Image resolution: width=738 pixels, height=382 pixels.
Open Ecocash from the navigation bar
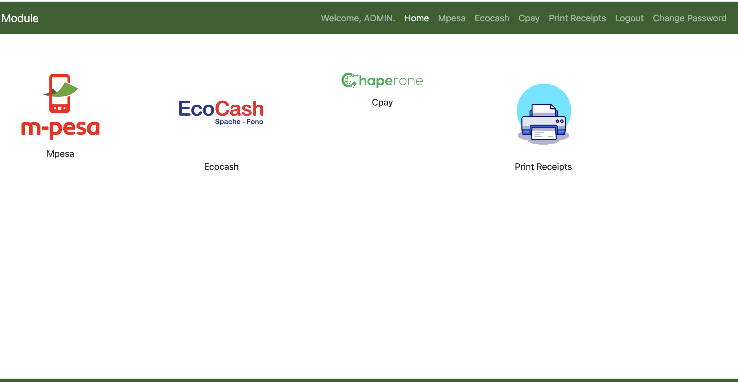(x=492, y=18)
